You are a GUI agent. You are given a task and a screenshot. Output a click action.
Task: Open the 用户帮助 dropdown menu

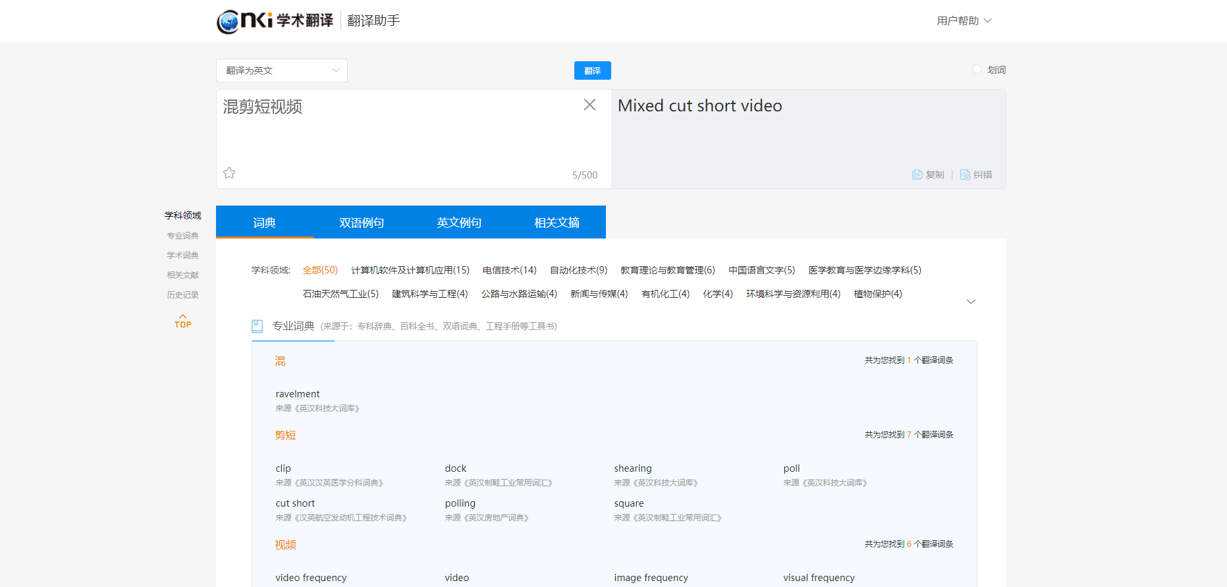tap(964, 21)
